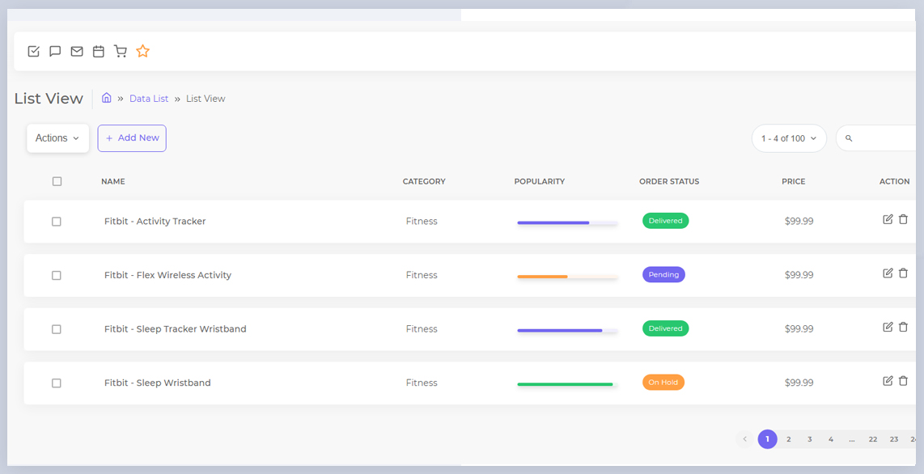Open the calendar shortcut icon
Screen dimensions: 924x474
pyautogui.click(x=99, y=51)
